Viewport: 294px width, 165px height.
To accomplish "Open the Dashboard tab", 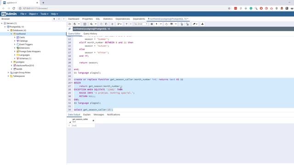I will pyautogui.click(x=73, y=19).
